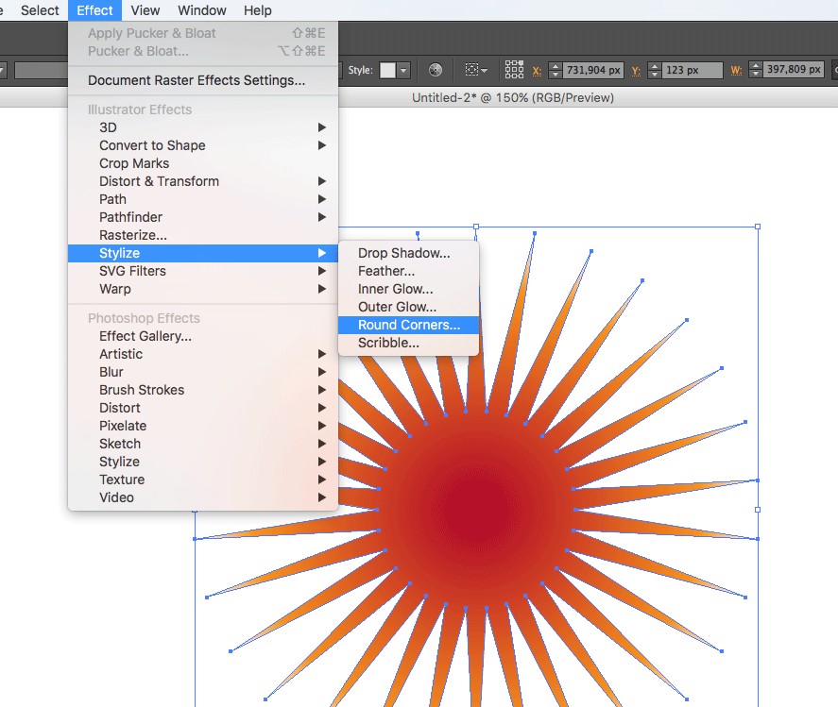838x707 pixels.
Task: Click the reference point grid icon
Action: pos(514,70)
